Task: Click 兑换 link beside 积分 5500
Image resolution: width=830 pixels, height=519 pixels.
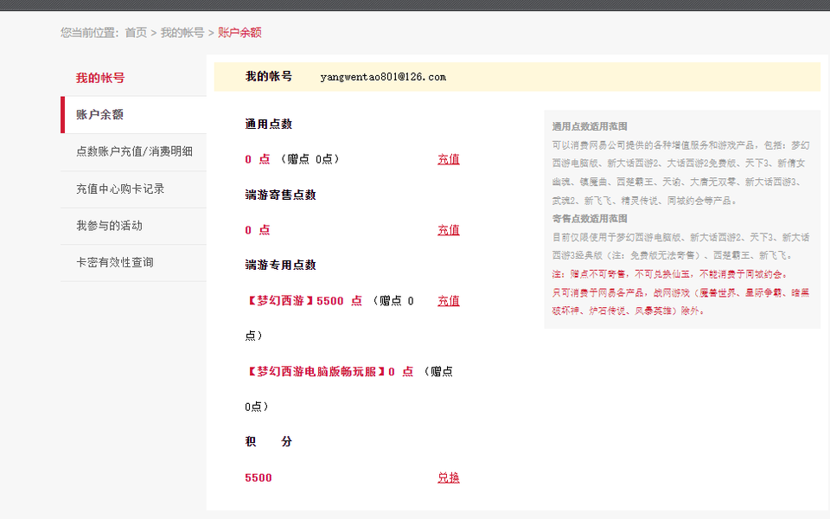Action: [x=449, y=477]
